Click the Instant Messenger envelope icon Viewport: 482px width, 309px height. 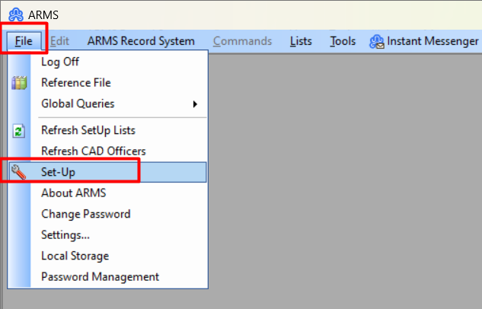tap(376, 42)
